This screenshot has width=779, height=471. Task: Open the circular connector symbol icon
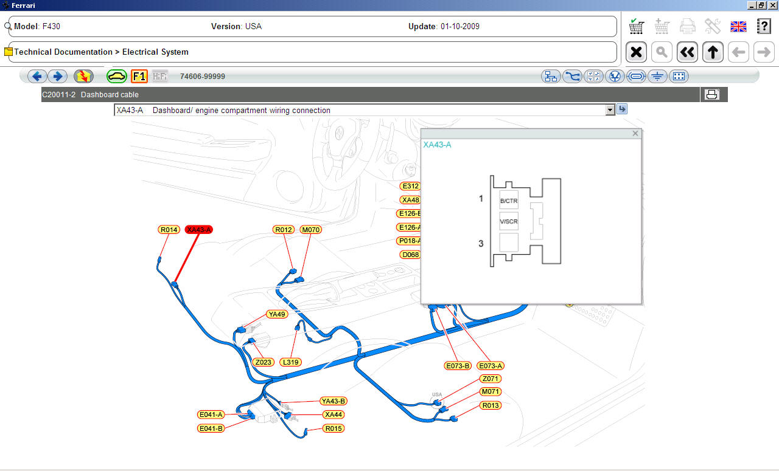(x=615, y=76)
